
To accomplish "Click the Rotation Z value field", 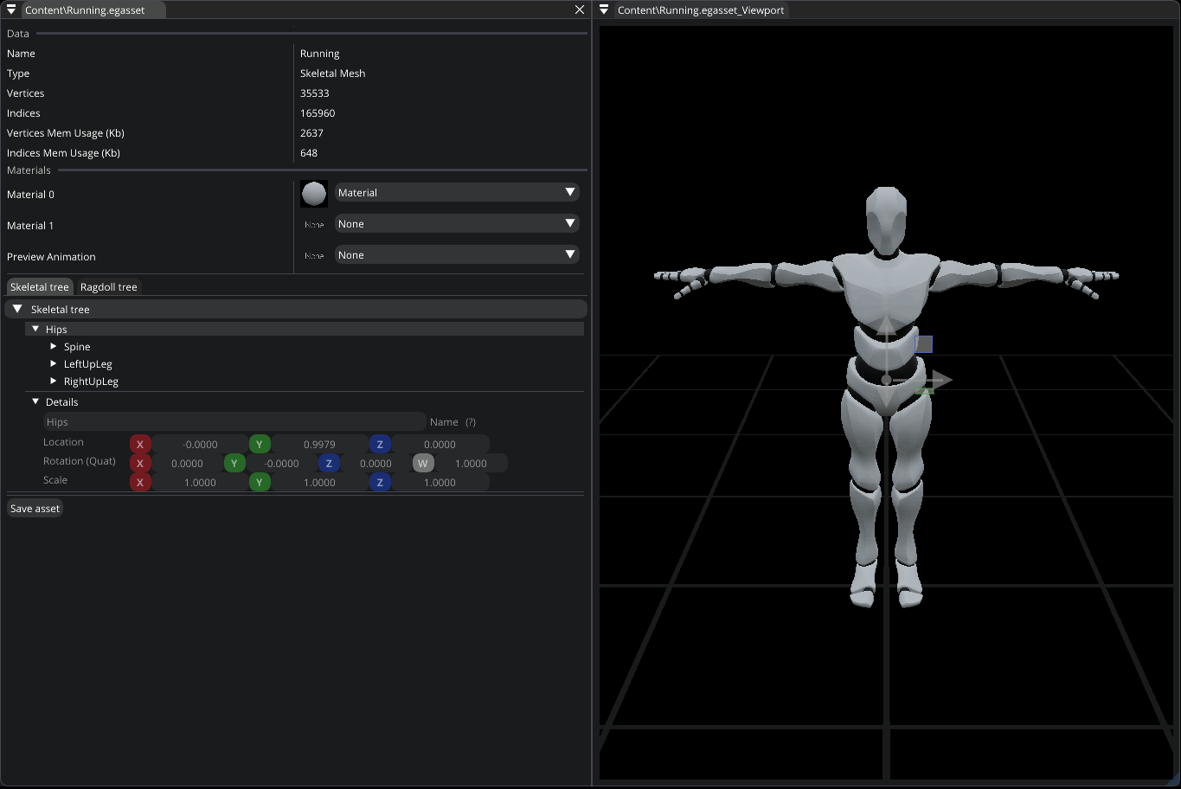I will pos(375,463).
